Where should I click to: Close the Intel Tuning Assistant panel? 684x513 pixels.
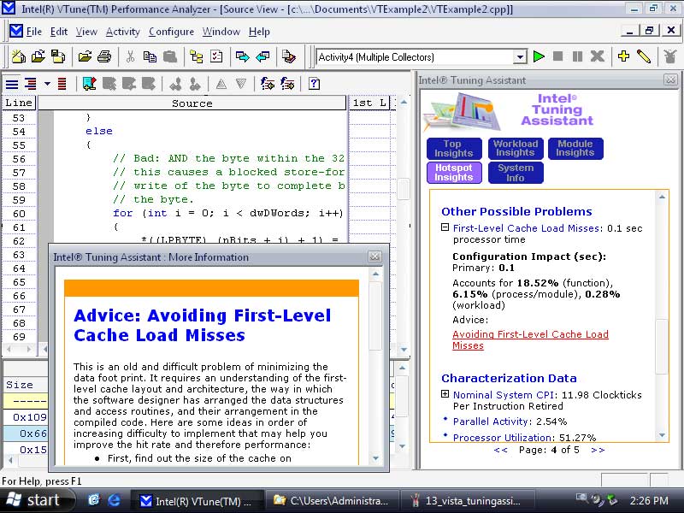pos(670,80)
